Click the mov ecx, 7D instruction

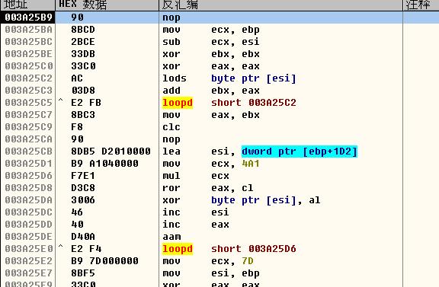pos(208,261)
